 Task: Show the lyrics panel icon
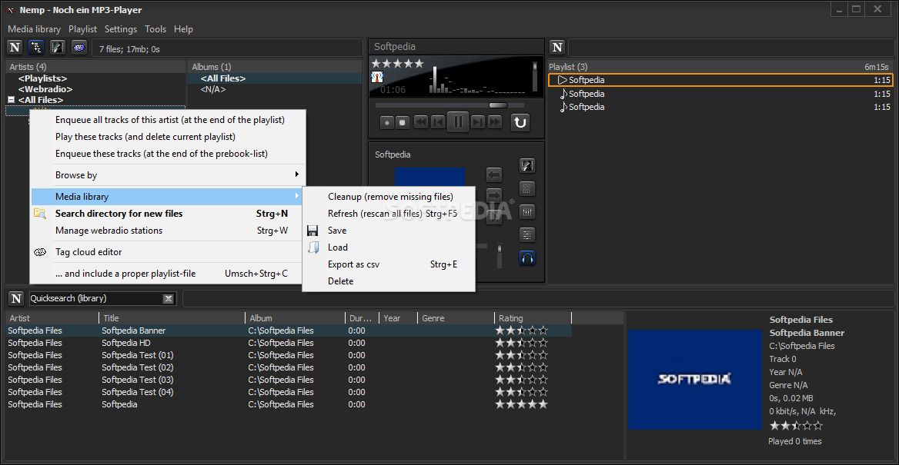(527, 188)
